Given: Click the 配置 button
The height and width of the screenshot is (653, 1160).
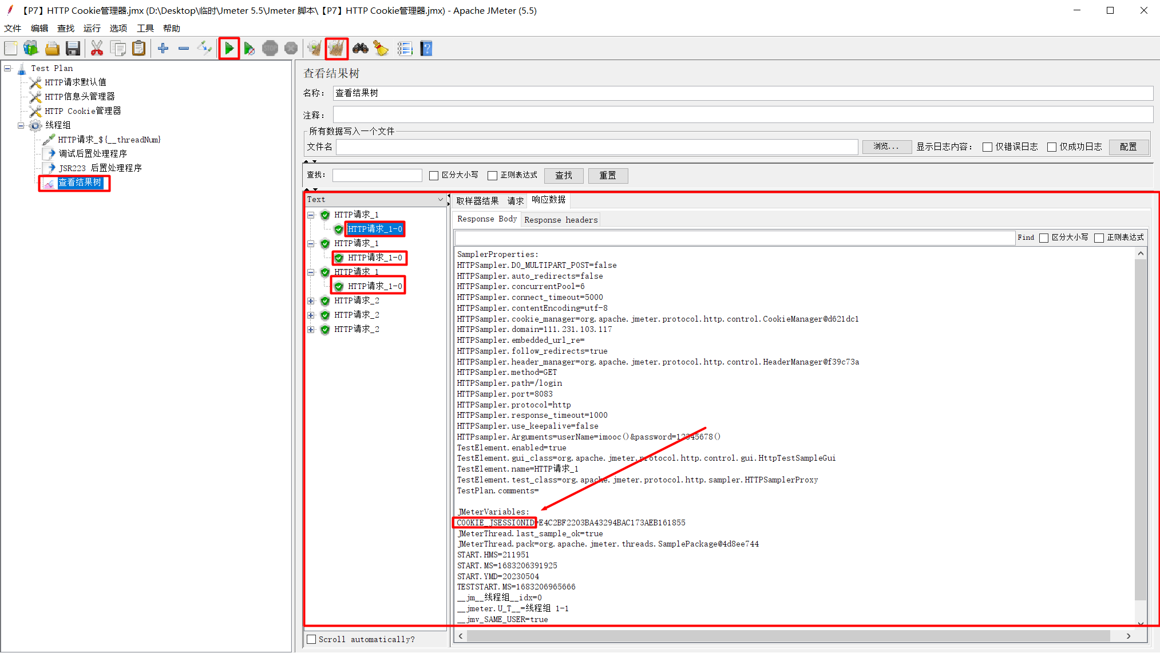Looking at the screenshot, I should pyautogui.click(x=1129, y=147).
